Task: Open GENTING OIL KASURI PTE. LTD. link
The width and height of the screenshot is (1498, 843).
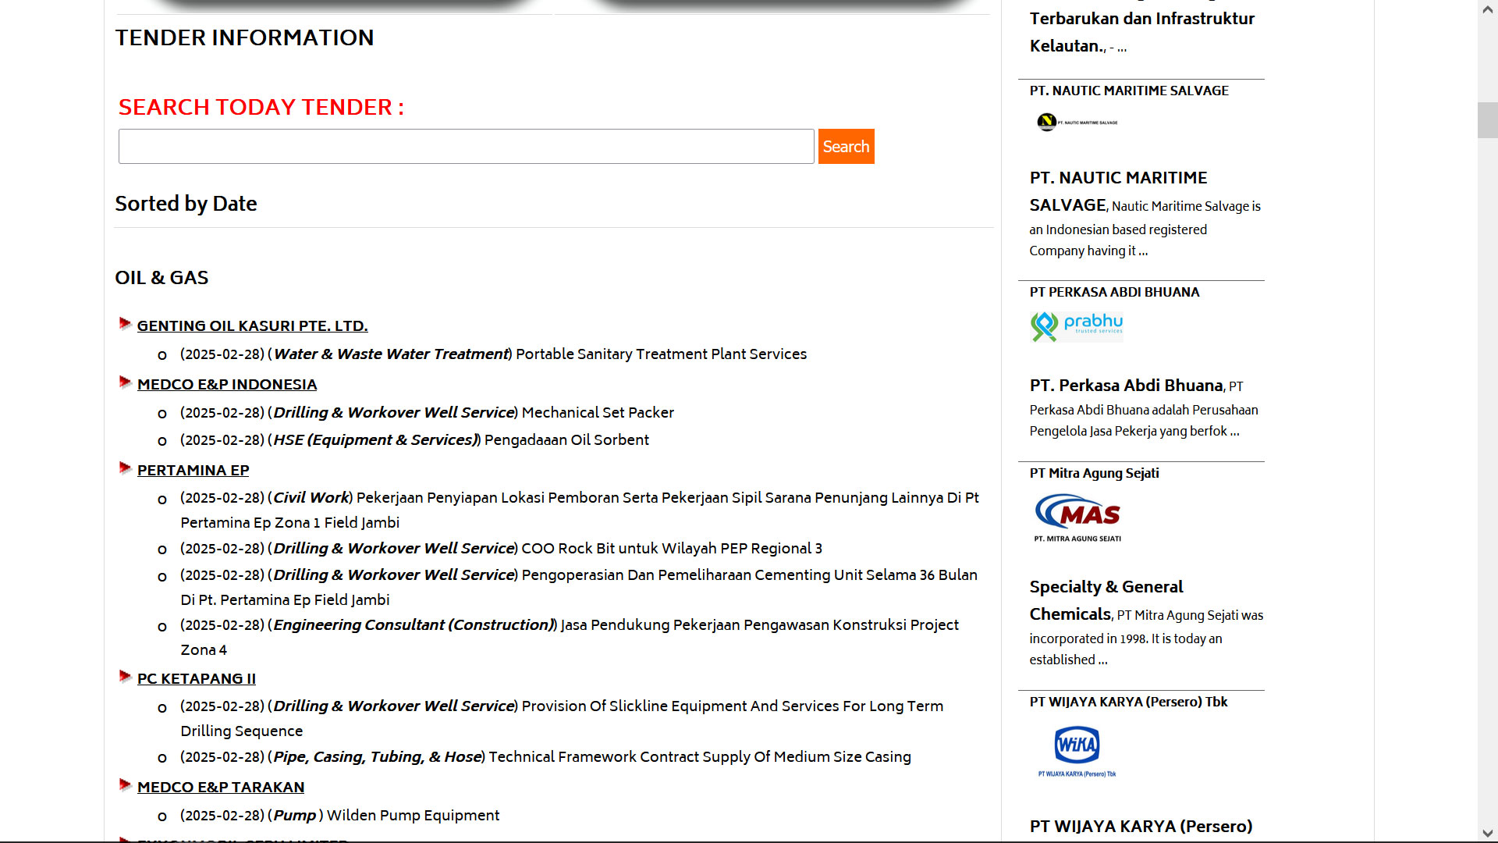Action: [252, 326]
